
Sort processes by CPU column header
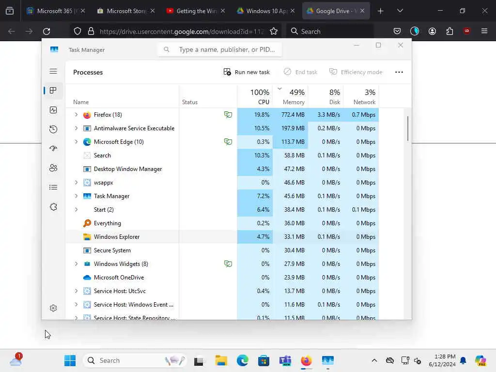255,96
